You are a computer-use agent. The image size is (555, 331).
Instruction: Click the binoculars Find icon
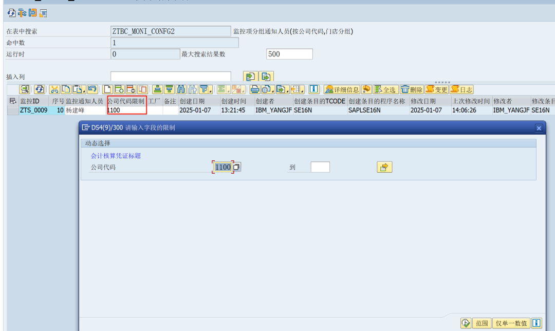pos(181,89)
